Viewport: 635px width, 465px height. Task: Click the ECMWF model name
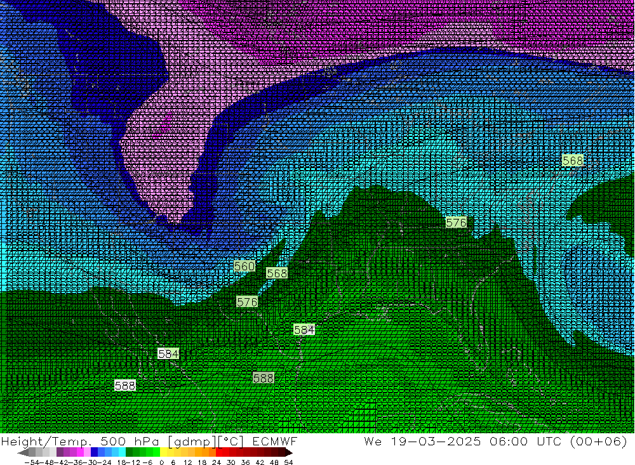click(x=274, y=441)
